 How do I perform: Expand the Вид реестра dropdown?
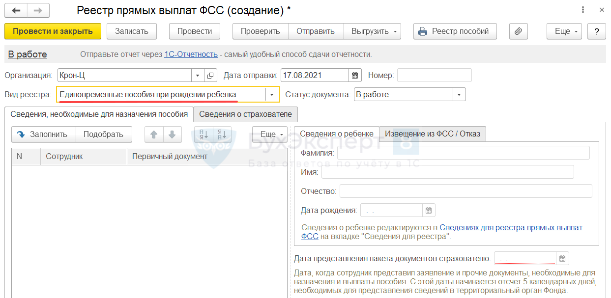[272, 94]
